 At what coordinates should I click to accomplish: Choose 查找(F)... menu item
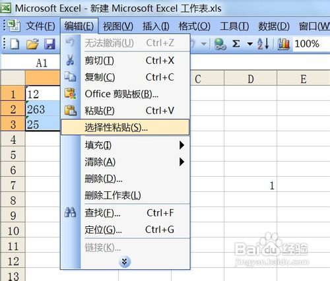[x=125, y=213]
